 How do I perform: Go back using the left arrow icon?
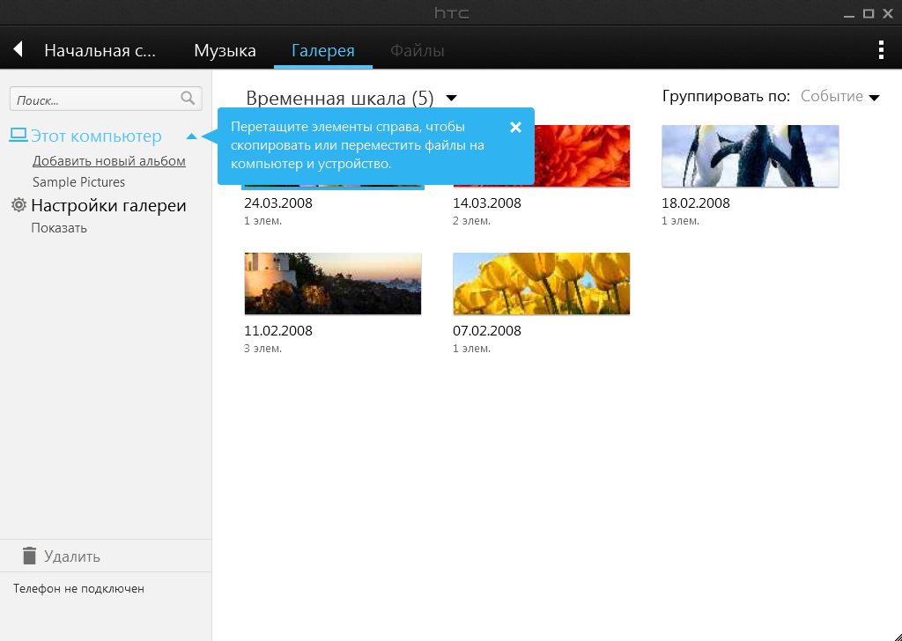click(18, 49)
